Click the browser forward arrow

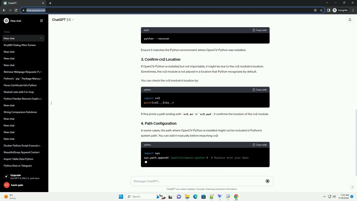pos(10,10)
